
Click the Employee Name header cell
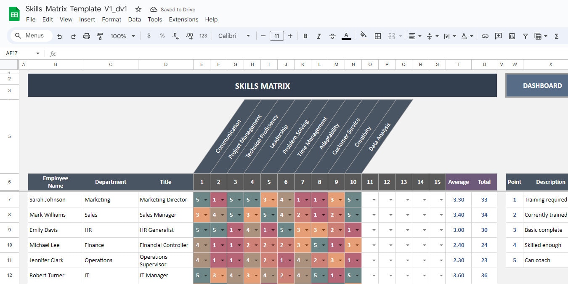(56, 182)
